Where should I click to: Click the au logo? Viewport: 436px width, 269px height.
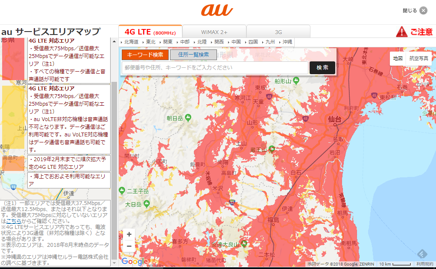(217, 10)
